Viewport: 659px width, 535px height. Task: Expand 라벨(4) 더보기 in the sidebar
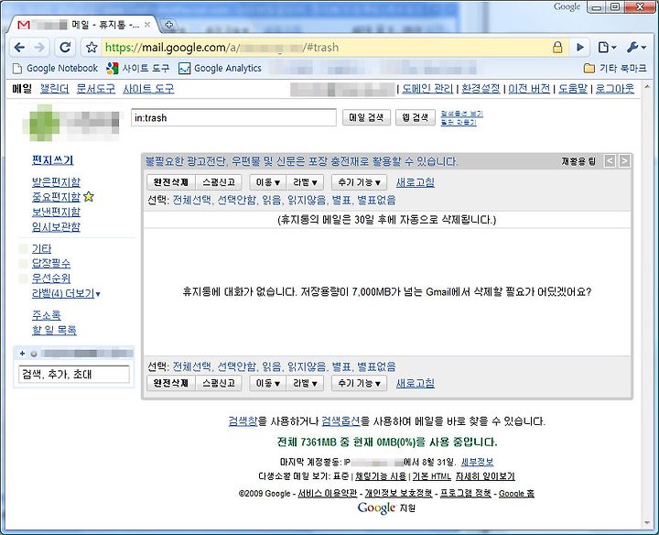66,293
